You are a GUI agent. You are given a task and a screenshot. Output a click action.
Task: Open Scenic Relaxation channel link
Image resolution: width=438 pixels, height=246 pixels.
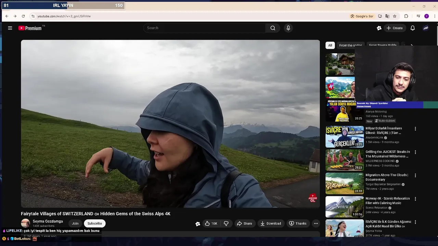(376, 208)
